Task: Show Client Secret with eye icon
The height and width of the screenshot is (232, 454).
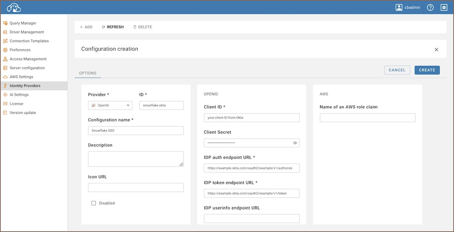Action: 295,143
